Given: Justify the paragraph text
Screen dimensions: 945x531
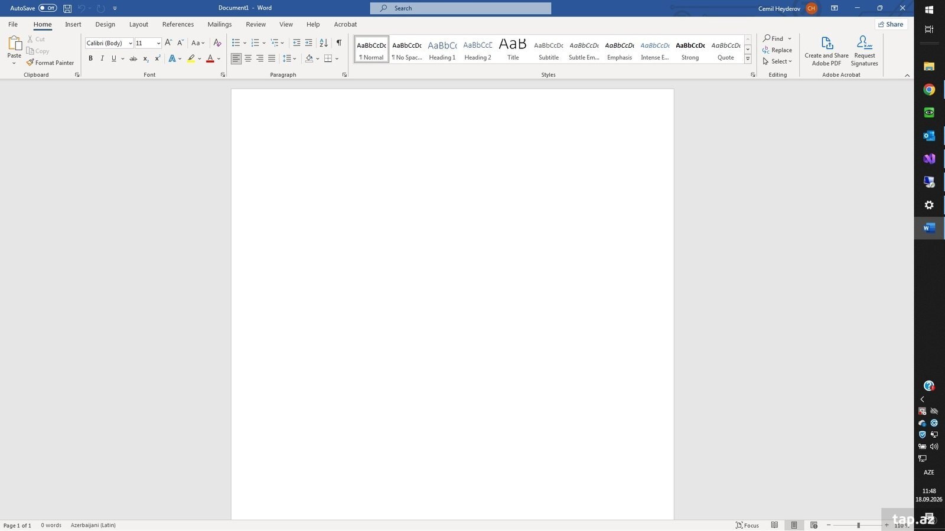Looking at the screenshot, I should coord(272,58).
